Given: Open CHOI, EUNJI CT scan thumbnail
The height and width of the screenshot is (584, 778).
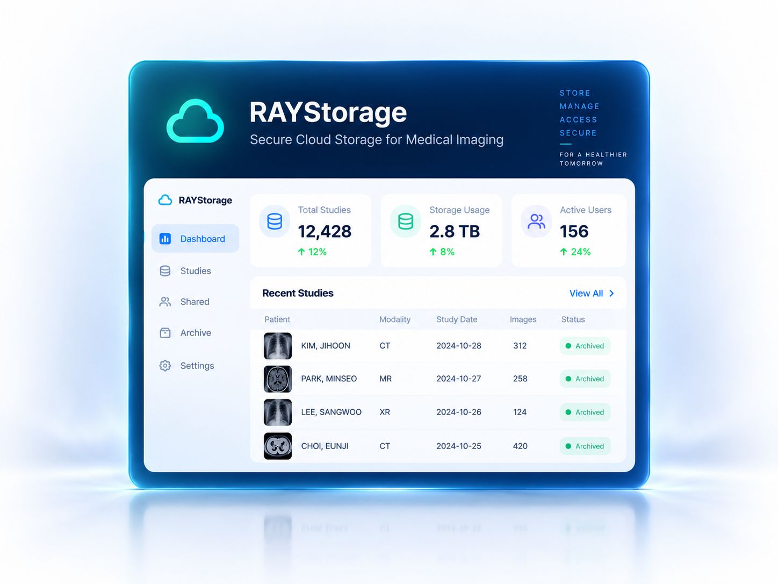Looking at the screenshot, I should pyautogui.click(x=278, y=446).
